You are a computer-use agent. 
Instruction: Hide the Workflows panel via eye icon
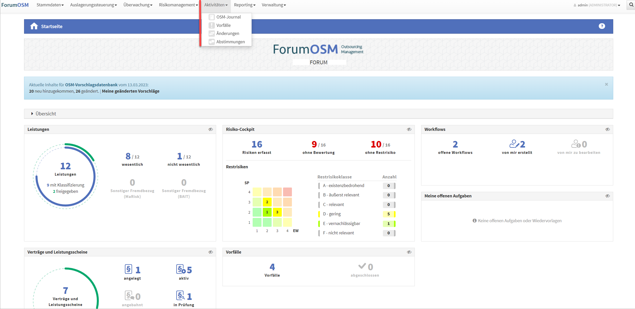click(607, 129)
